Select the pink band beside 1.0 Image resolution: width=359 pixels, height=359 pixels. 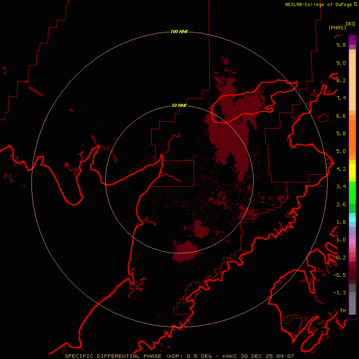pos(352,242)
